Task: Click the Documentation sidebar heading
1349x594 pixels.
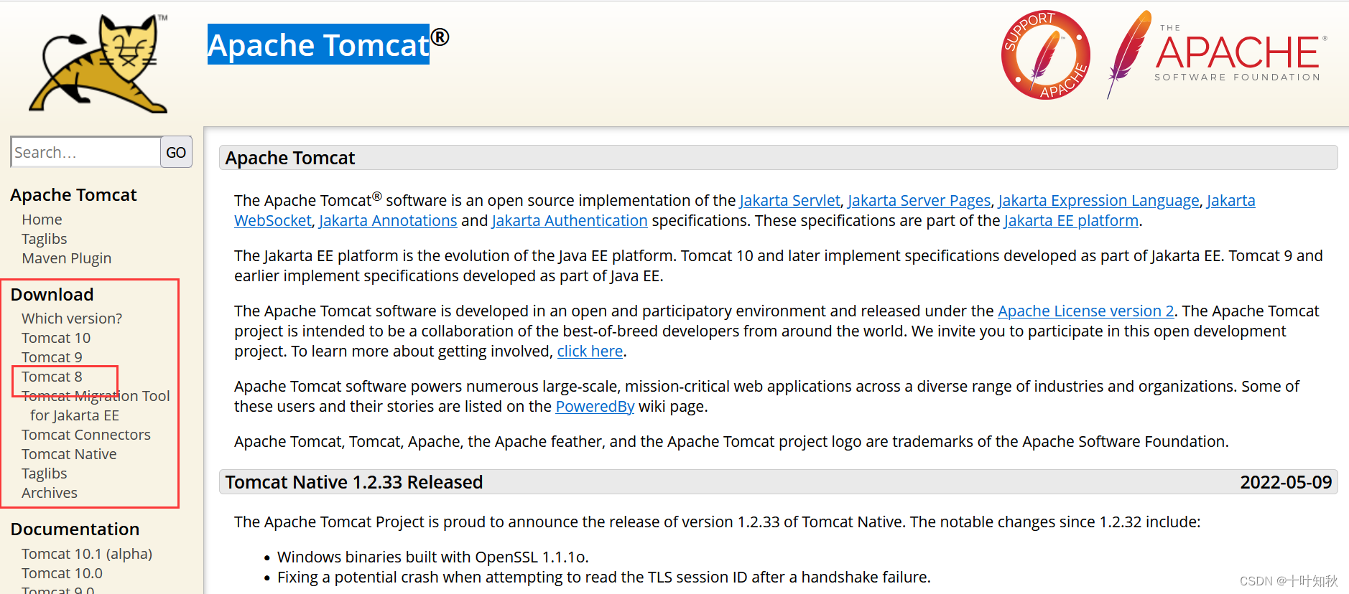Action: coord(75,529)
